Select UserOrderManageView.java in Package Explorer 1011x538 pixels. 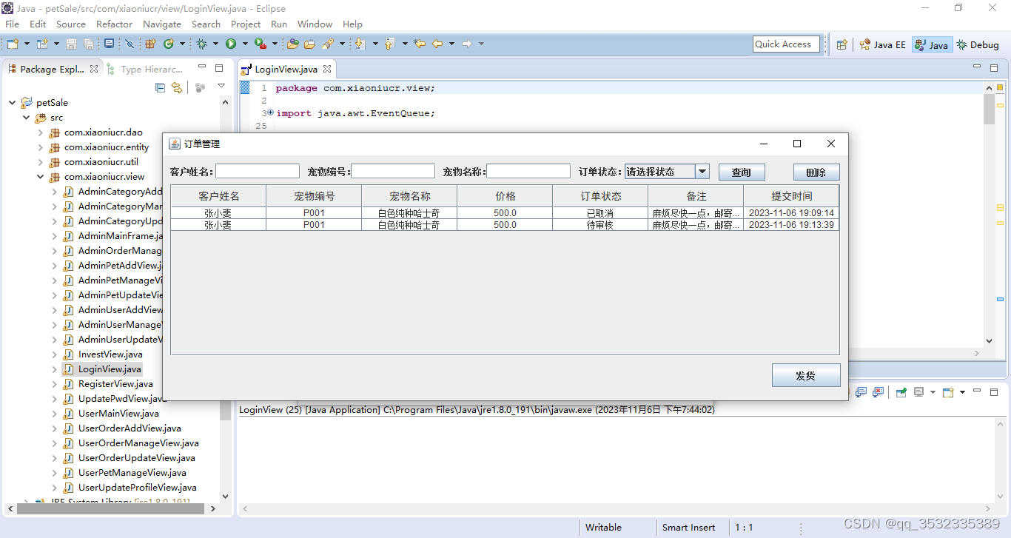tap(138, 443)
